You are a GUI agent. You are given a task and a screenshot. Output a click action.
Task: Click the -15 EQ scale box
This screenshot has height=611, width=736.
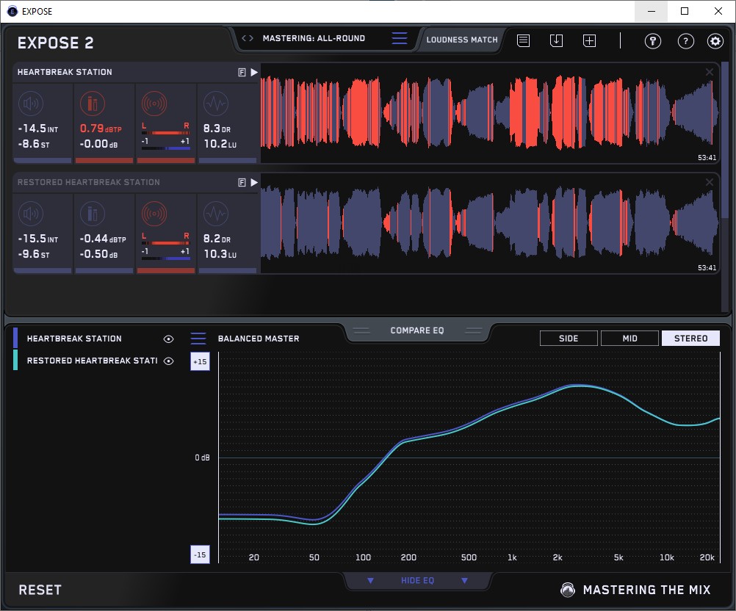pyautogui.click(x=200, y=554)
